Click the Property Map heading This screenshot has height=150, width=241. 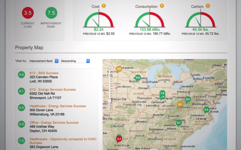tap(29, 48)
